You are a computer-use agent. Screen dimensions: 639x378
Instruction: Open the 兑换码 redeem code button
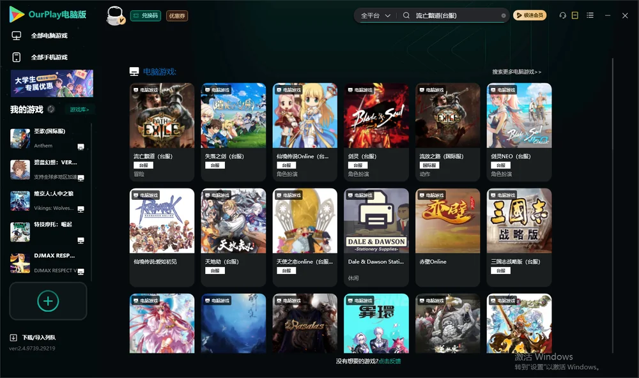pyautogui.click(x=146, y=15)
